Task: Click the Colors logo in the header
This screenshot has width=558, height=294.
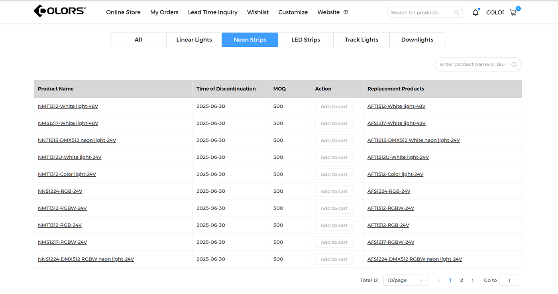Action: 60,11
